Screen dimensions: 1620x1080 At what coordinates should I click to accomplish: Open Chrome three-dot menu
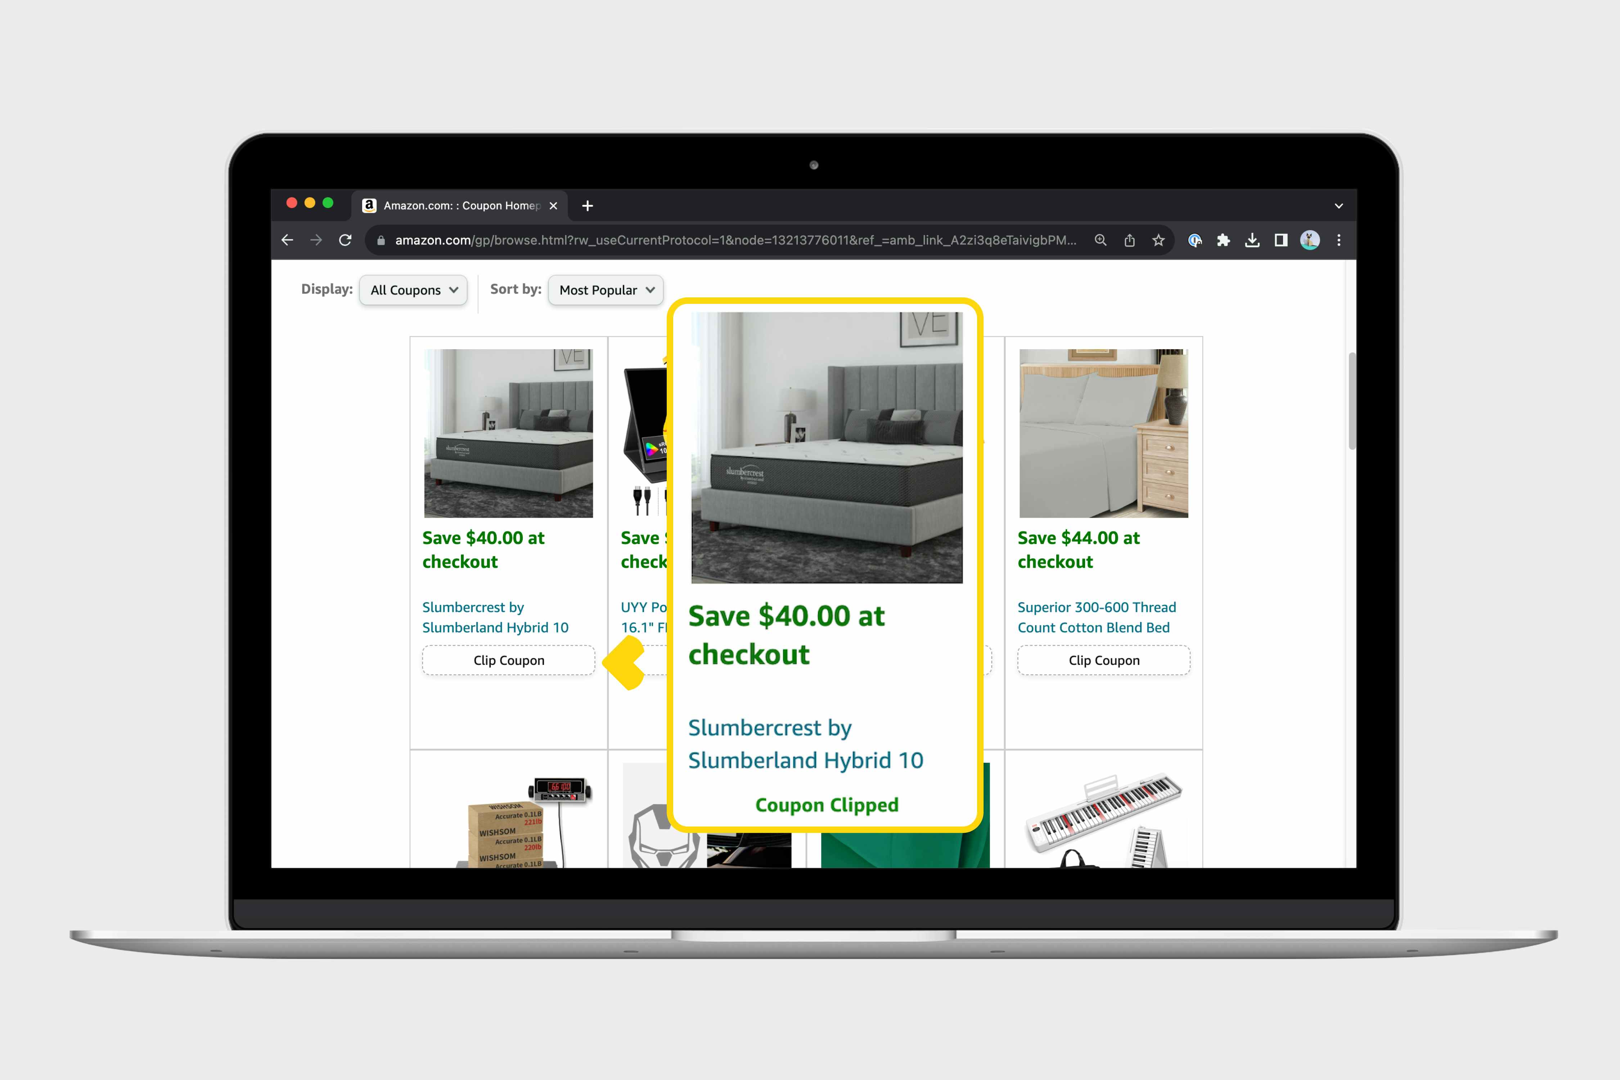point(1339,240)
